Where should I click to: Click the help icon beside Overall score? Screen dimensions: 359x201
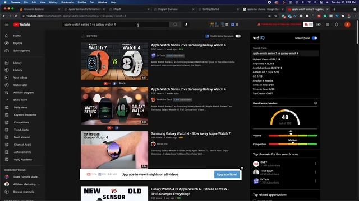[x=315, y=103]
